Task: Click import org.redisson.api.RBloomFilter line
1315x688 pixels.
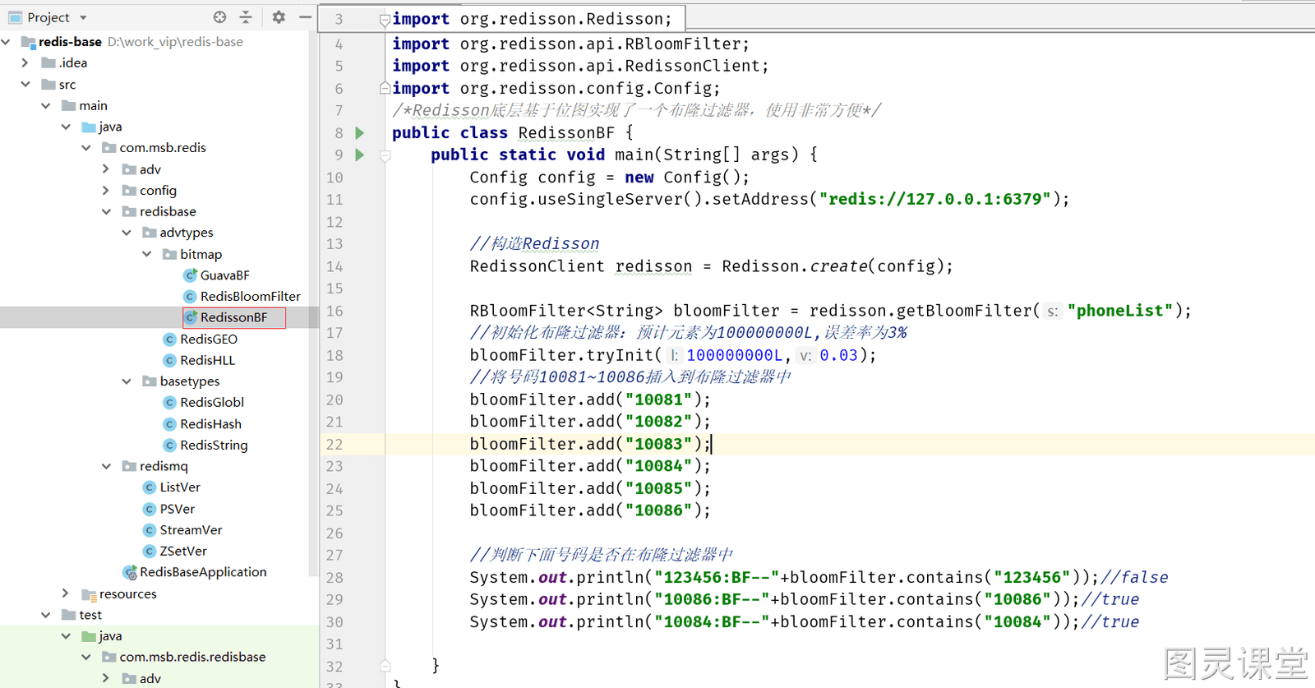Action: tap(570, 44)
